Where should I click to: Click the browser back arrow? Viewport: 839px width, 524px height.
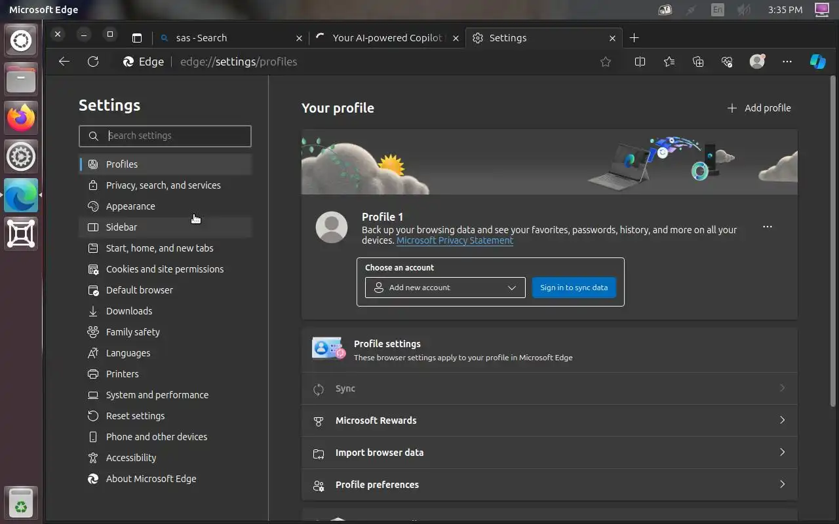64,62
